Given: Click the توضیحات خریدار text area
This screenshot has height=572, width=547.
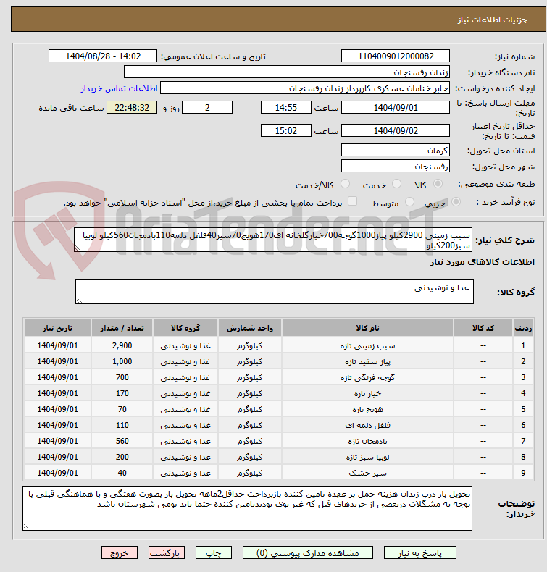Looking at the screenshot, I should coord(247,508).
